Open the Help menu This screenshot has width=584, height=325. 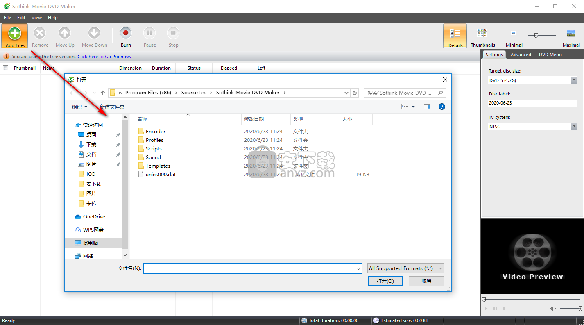click(x=53, y=18)
